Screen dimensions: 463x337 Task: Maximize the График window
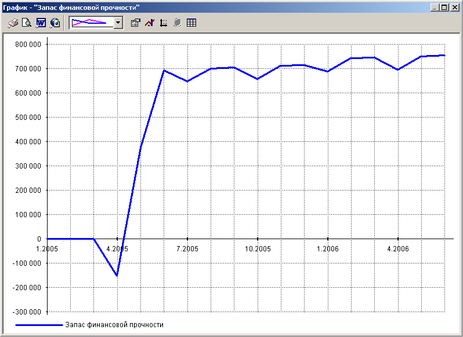point(444,8)
